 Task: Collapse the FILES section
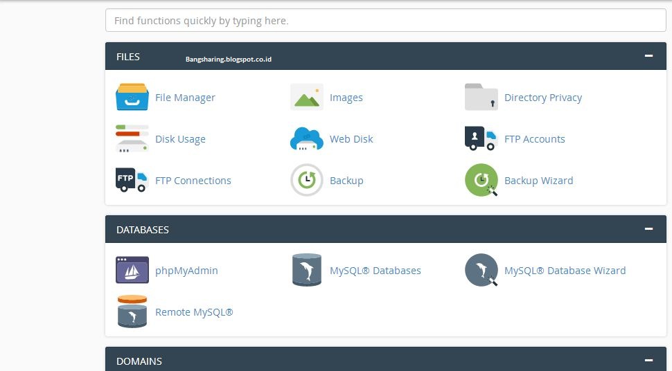click(649, 55)
